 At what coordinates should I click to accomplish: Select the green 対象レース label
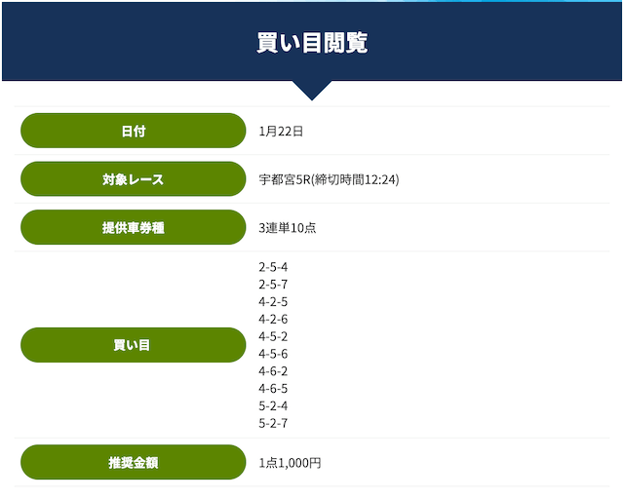[133, 179]
